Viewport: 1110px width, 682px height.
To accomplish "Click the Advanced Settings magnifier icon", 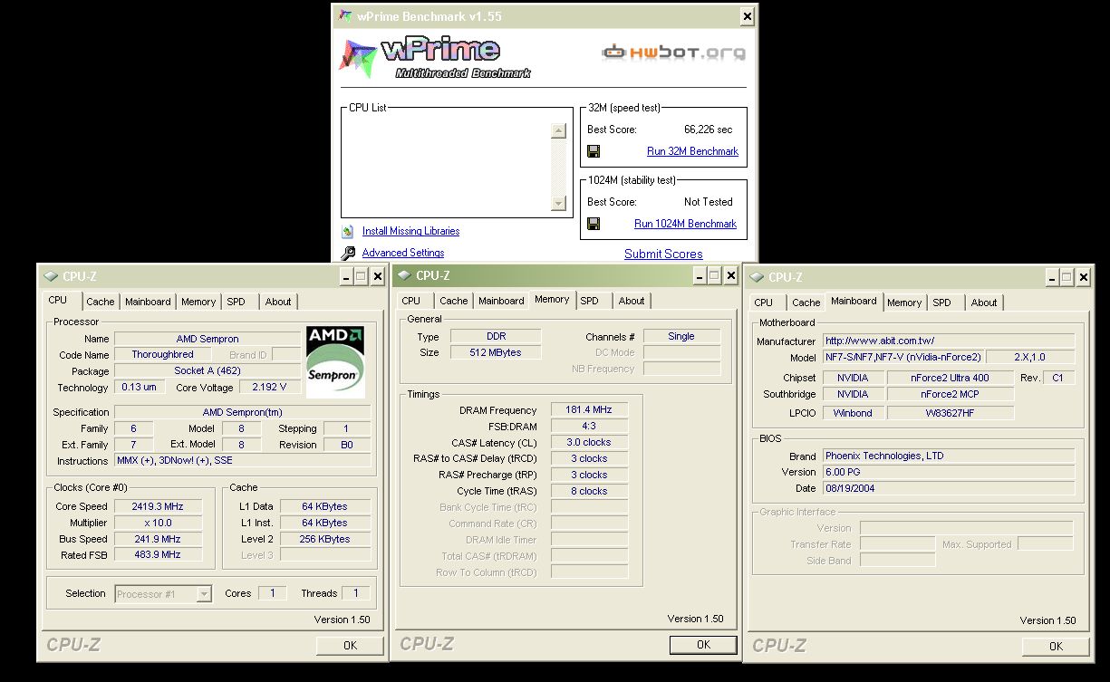I will [x=348, y=254].
